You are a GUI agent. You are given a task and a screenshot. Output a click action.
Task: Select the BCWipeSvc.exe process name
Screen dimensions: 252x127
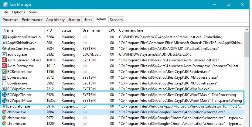[x=19, y=89]
